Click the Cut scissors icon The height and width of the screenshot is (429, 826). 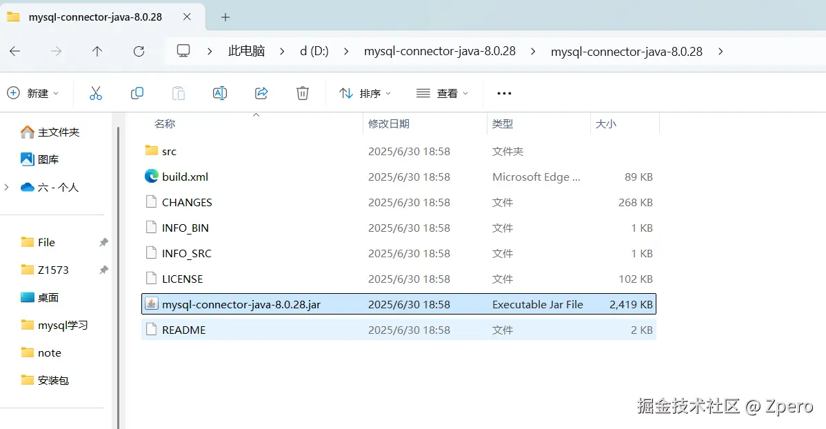tap(95, 93)
